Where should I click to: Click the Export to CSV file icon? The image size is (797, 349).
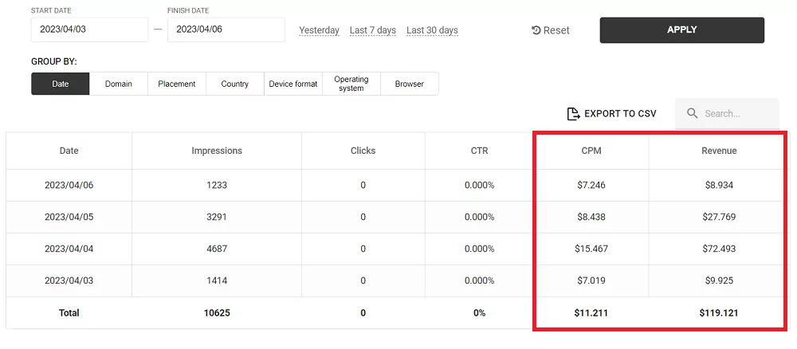click(573, 114)
